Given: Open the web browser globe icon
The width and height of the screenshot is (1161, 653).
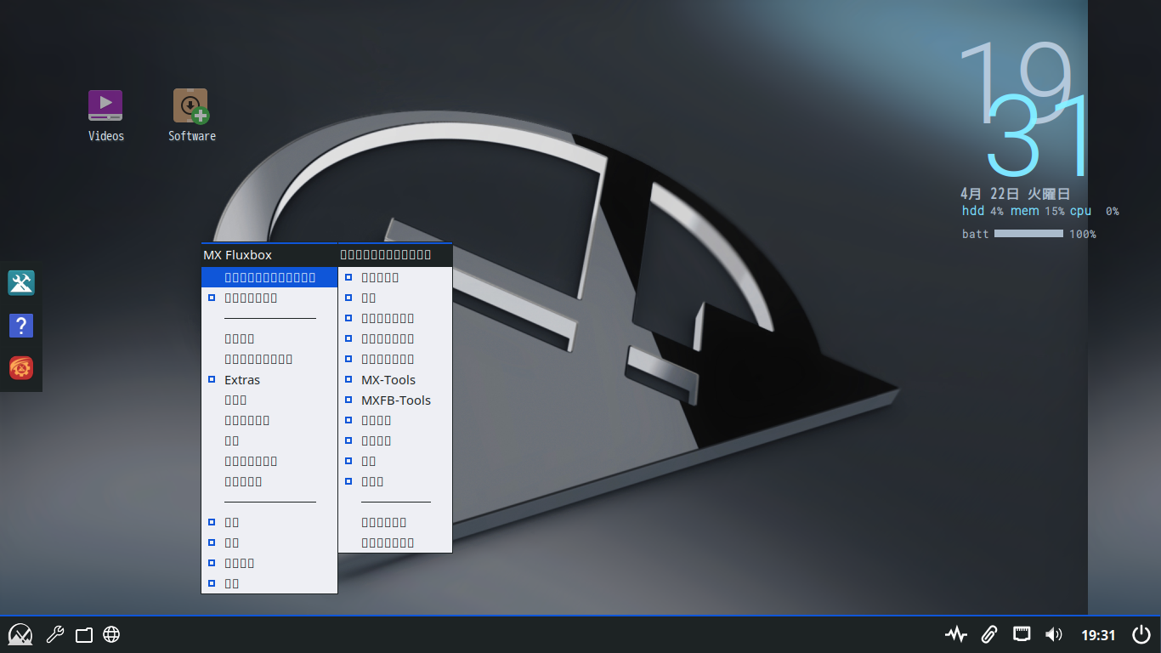Looking at the screenshot, I should (x=111, y=634).
